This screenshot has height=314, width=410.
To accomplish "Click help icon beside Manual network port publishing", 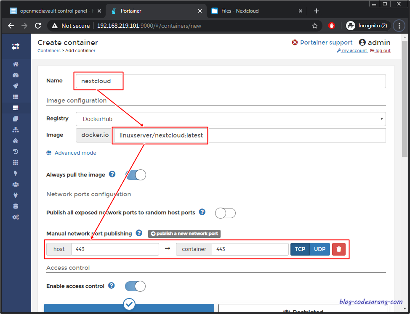I will point(139,233).
